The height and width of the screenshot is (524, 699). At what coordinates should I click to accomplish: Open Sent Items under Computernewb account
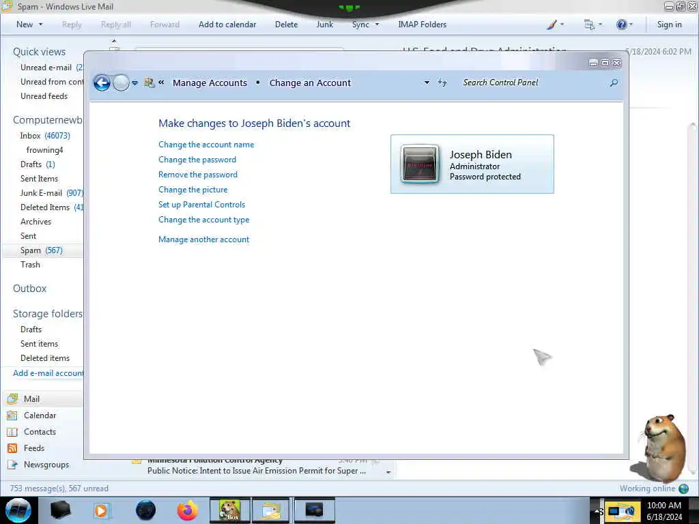pyautogui.click(x=39, y=179)
